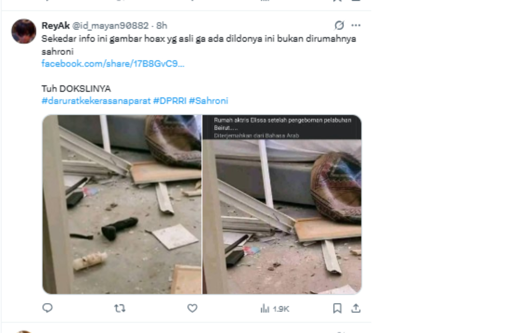
Task: Click the "Tuh DOKSLINYA" text line
Action: tap(76, 88)
